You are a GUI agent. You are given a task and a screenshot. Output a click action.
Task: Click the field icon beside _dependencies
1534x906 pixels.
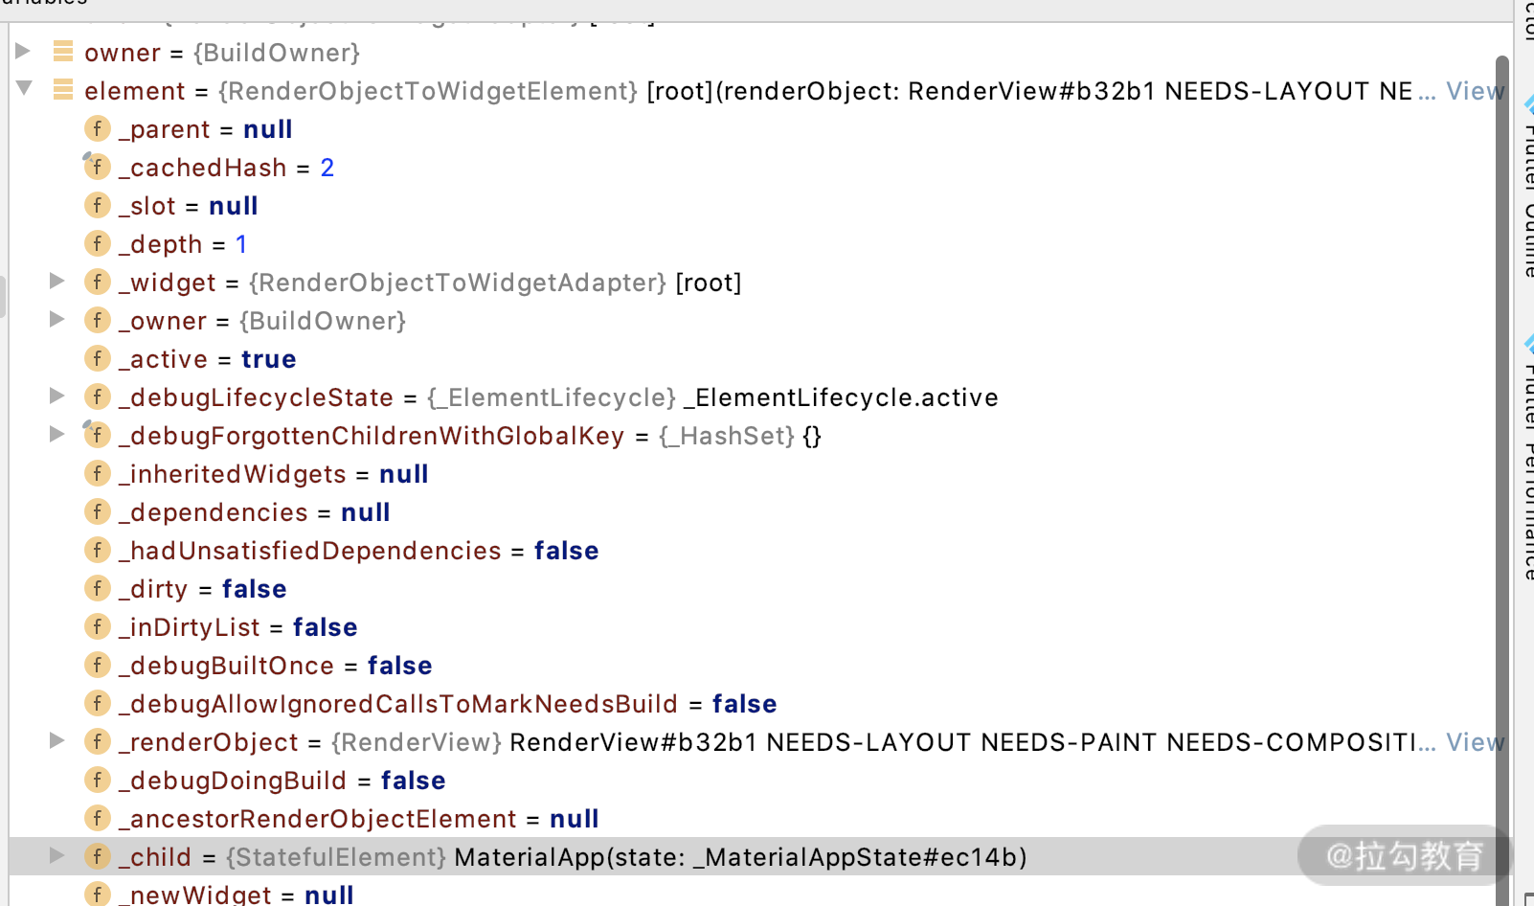(98, 511)
